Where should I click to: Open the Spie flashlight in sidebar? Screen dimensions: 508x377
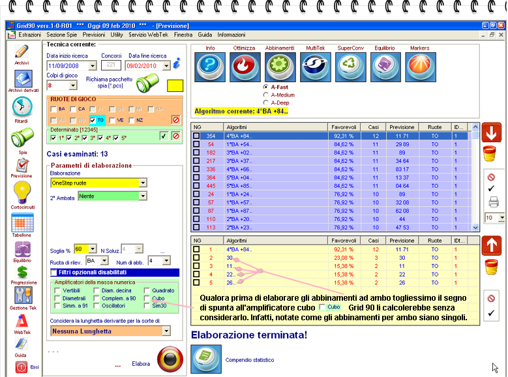[22, 138]
